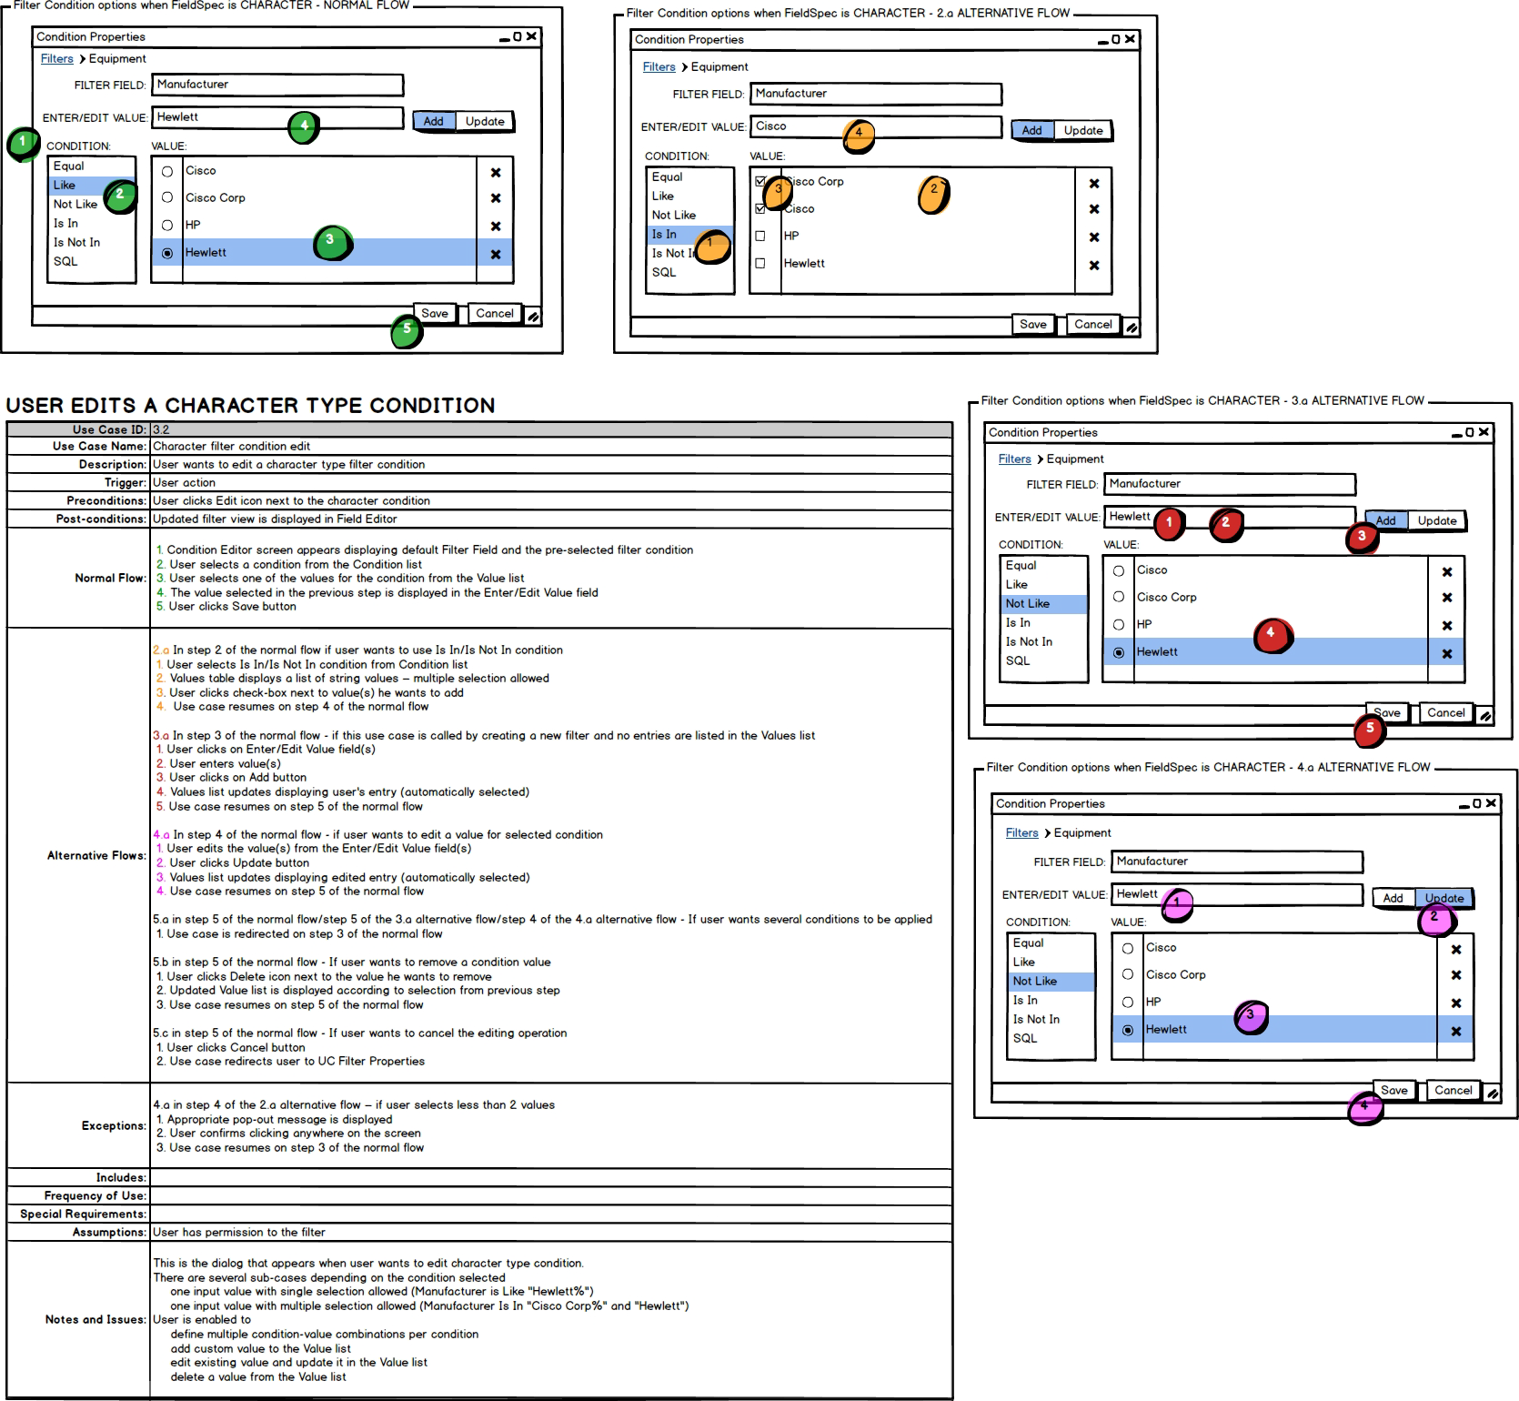The width and height of the screenshot is (1519, 1401).
Task: Choose Not Like condition in Normal Flow dialog
Action: click(x=92, y=205)
